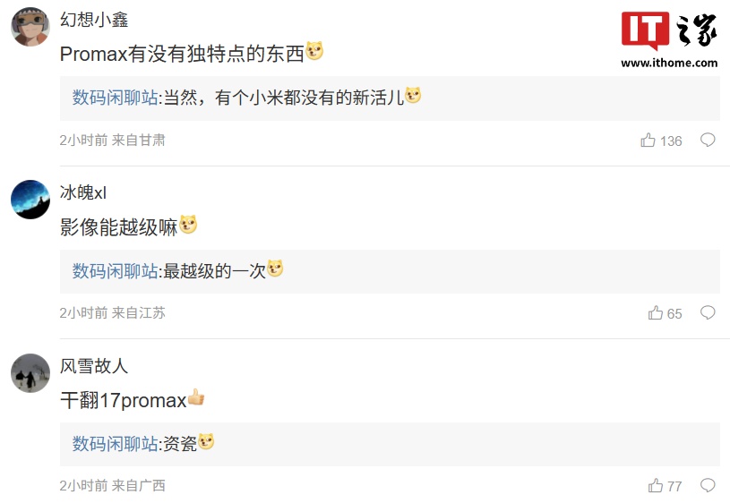Click the 77 like count
The width and height of the screenshot is (730, 503).
pyautogui.click(x=674, y=486)
